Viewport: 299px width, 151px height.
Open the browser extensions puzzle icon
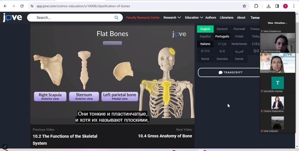pos(256,6)
